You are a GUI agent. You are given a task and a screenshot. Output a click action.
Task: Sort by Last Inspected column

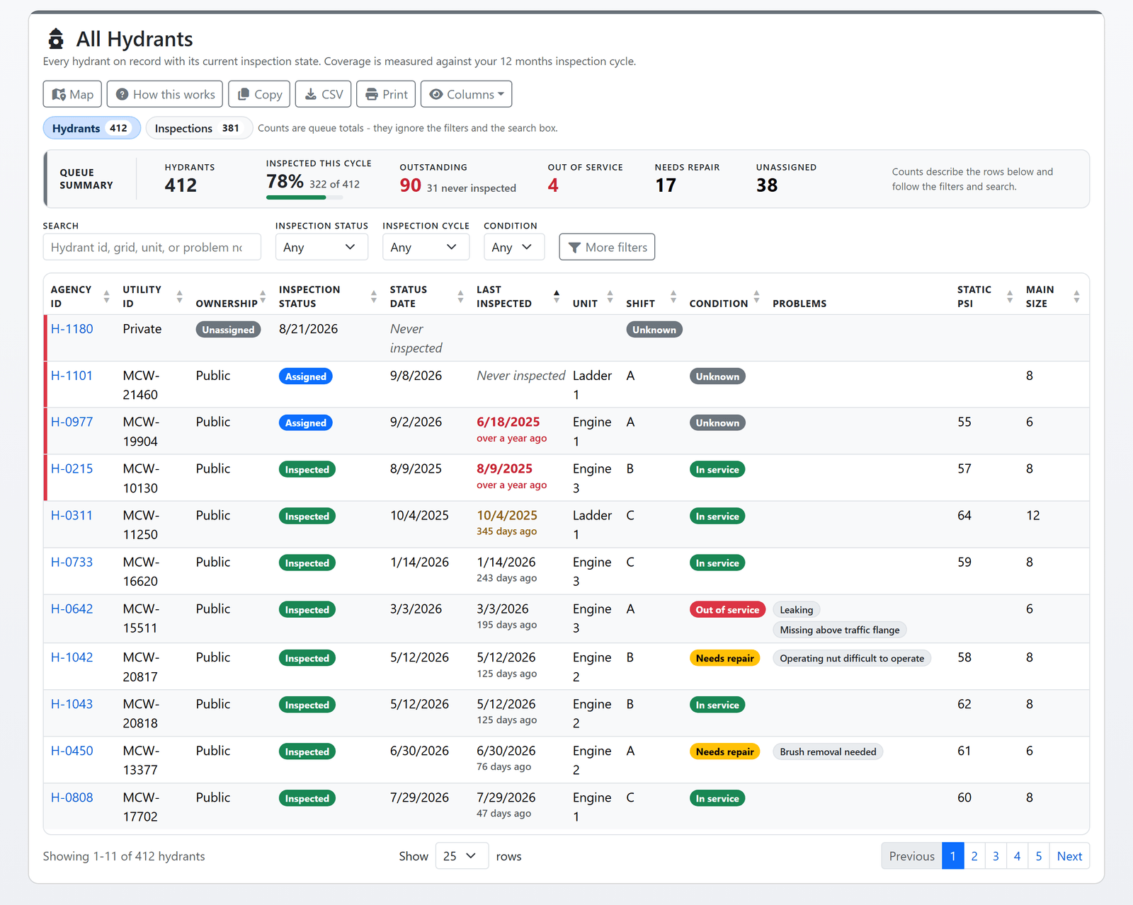click(518, 296)
